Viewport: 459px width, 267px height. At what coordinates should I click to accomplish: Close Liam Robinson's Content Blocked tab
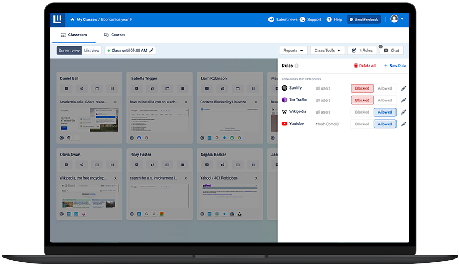[x=256, y=102]
